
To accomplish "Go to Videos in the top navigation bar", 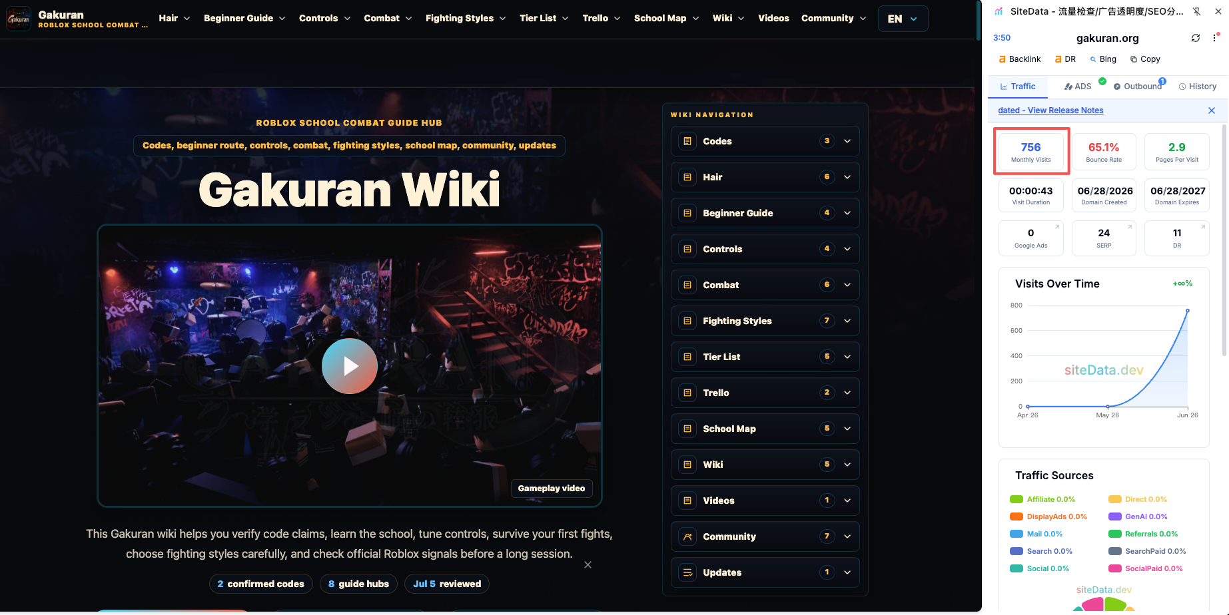I will click(x=773, y=18).
